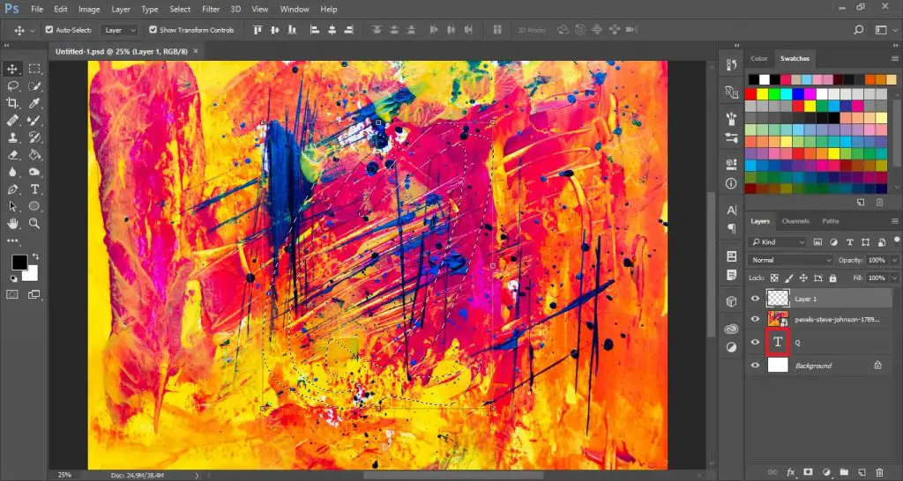This screenshot has width=903, height=481.
Task: Hide Layer 1 with its eye icon
Action: pyautogui.click(x=755, y=299)
